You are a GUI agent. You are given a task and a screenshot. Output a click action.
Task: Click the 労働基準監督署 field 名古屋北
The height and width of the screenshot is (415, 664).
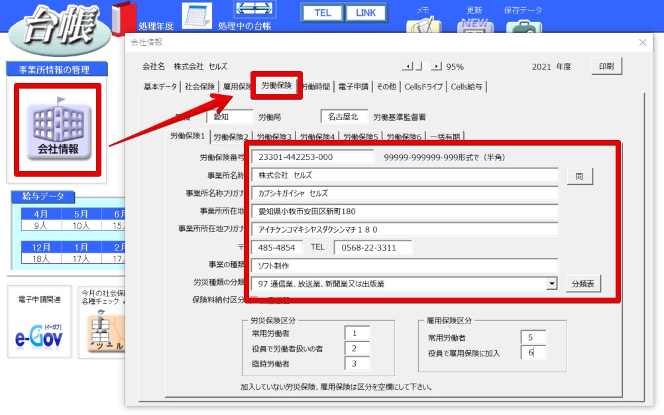pos(345,117)
